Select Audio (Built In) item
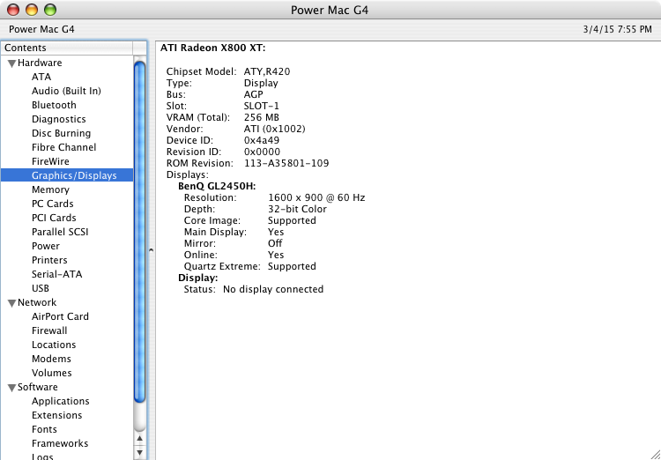Screen dimensions: 661x460 pos(66,91)
